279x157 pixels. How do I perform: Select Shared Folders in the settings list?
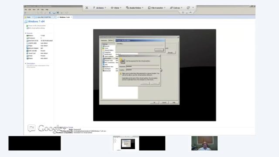click(x=109, y=51)
